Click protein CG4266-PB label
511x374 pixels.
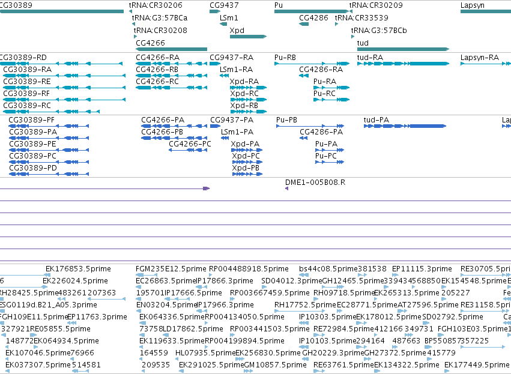click(x=162, y=132)
